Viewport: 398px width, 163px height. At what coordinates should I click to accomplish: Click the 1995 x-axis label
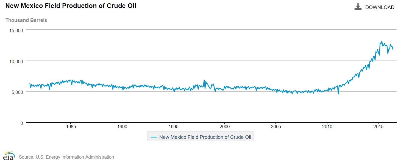coord(173,127)
